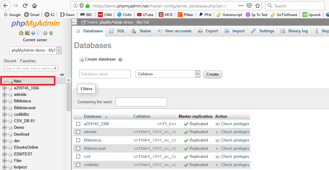The height and width of the screenshot is (170, 329).
Task: Expand the Demo database tree node
Action: click(4, 128)
